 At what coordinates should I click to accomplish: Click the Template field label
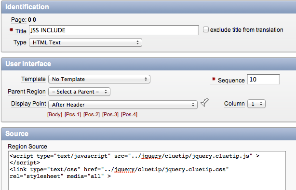coord(33,79)
